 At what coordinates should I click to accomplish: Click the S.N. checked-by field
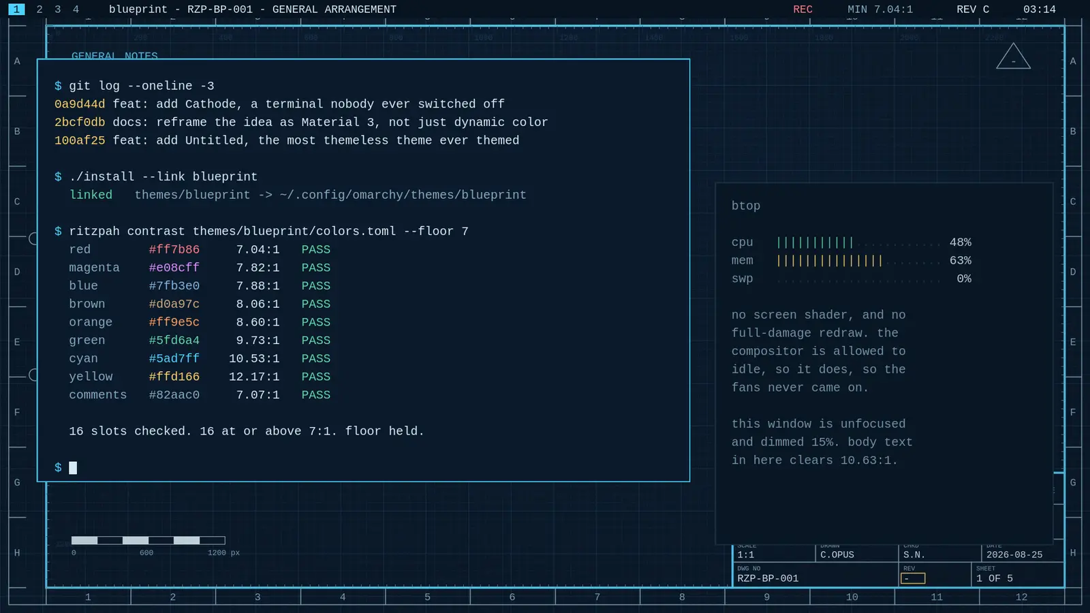point(914,554)
